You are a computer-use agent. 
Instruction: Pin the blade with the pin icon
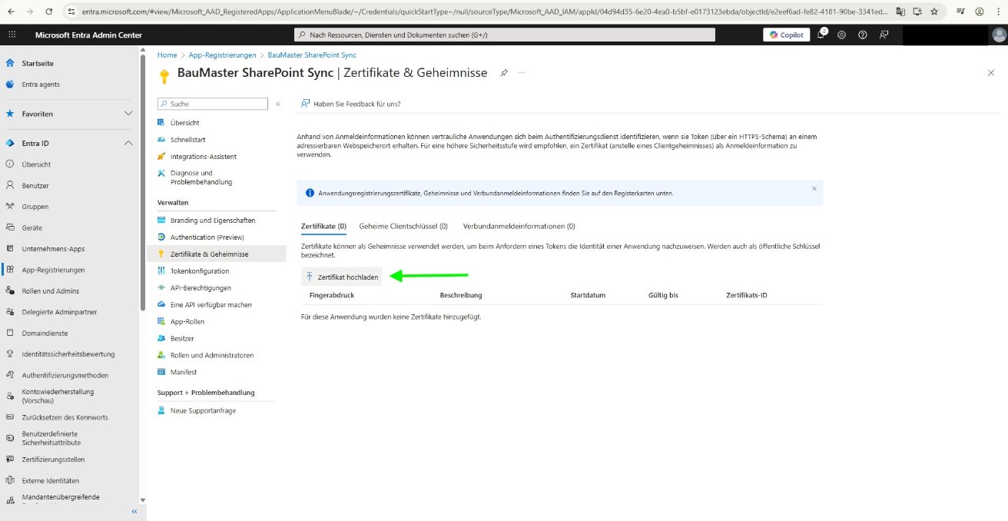[504, 72]
